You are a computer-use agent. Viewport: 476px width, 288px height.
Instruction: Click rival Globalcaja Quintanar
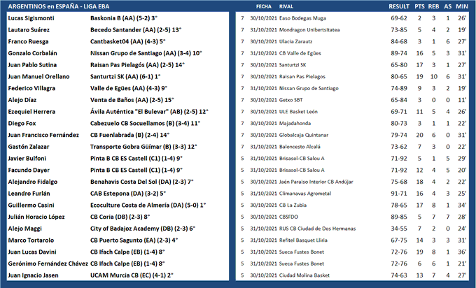(x=304, y=135)
